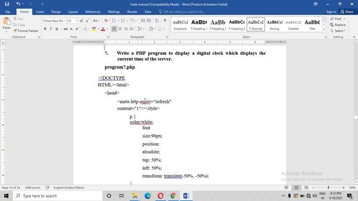Adjust the zoom slider handle

[328, 188]
